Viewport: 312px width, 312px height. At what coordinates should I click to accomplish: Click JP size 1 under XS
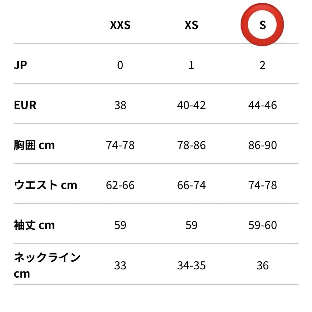tap(191, 65)
